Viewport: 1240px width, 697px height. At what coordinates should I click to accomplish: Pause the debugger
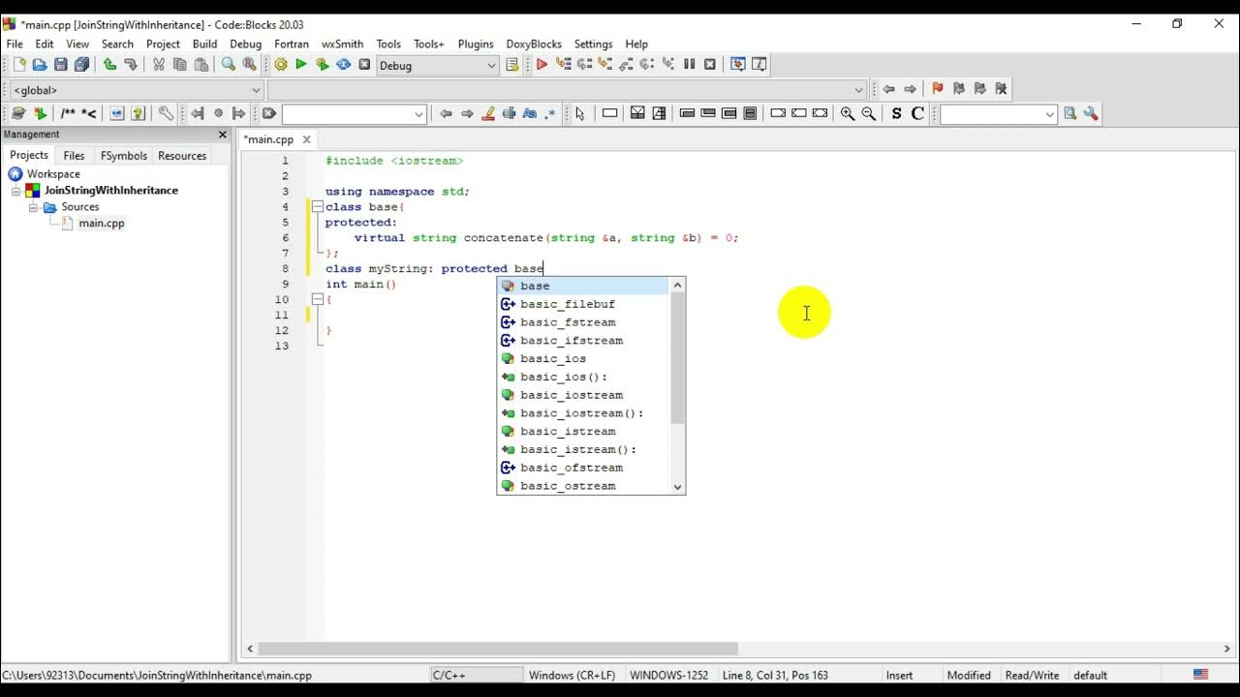(x=690, y=65)
